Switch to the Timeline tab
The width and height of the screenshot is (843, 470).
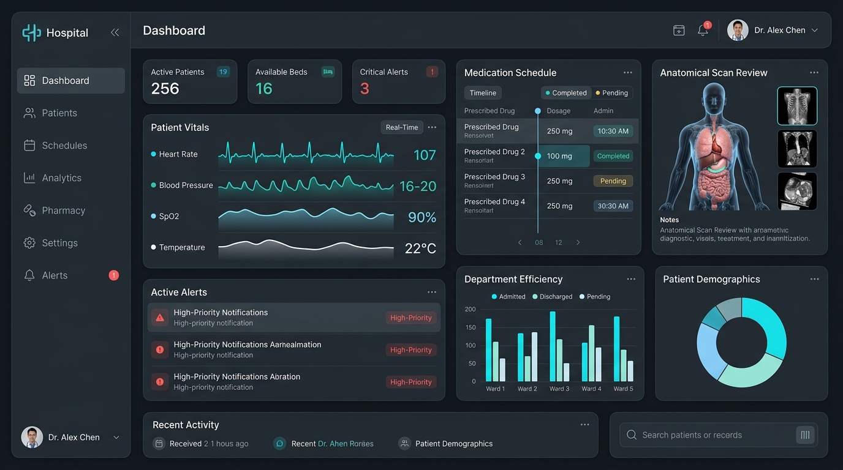pos(483,93)
